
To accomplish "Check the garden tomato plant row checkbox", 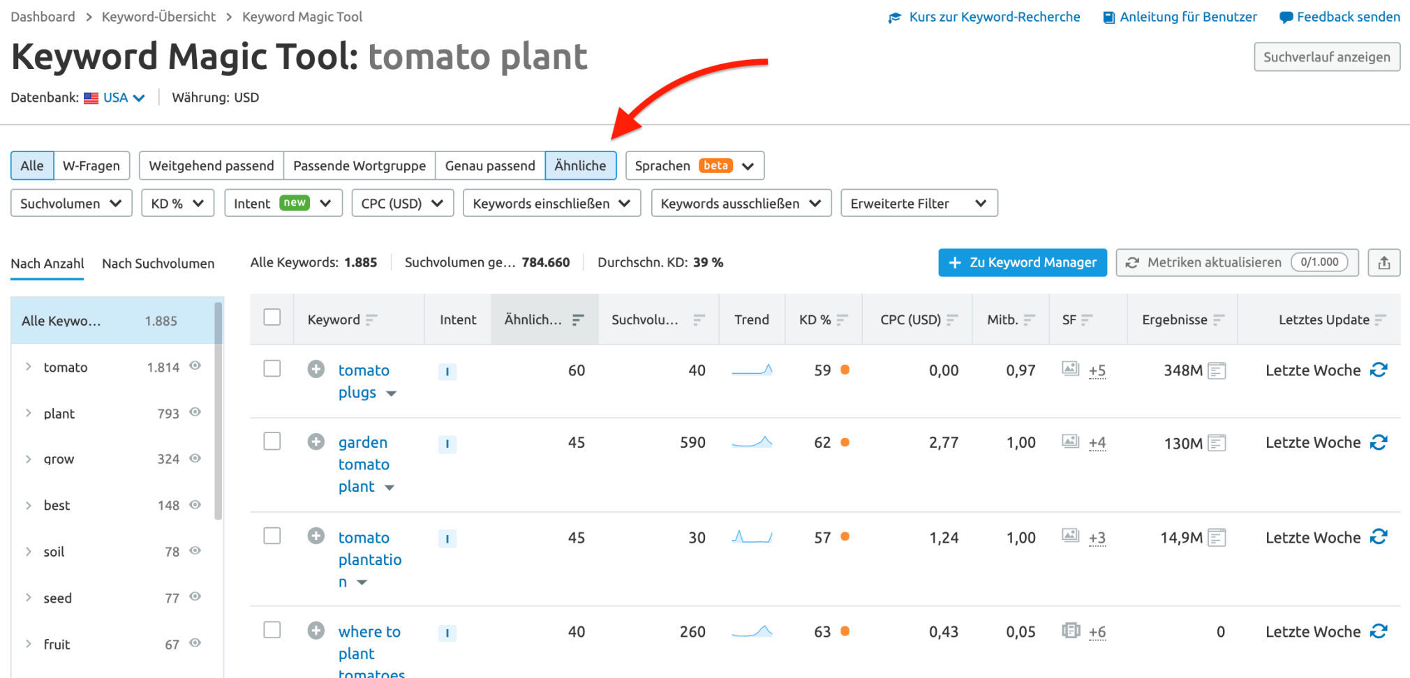I will coord(272,441).
